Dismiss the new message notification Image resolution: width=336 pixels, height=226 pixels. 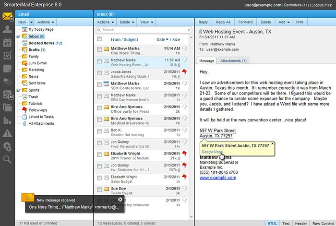point(120,200)
